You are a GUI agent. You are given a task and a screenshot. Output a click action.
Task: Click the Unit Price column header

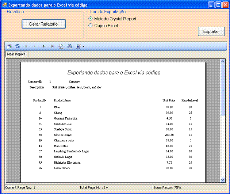[169, 100]
